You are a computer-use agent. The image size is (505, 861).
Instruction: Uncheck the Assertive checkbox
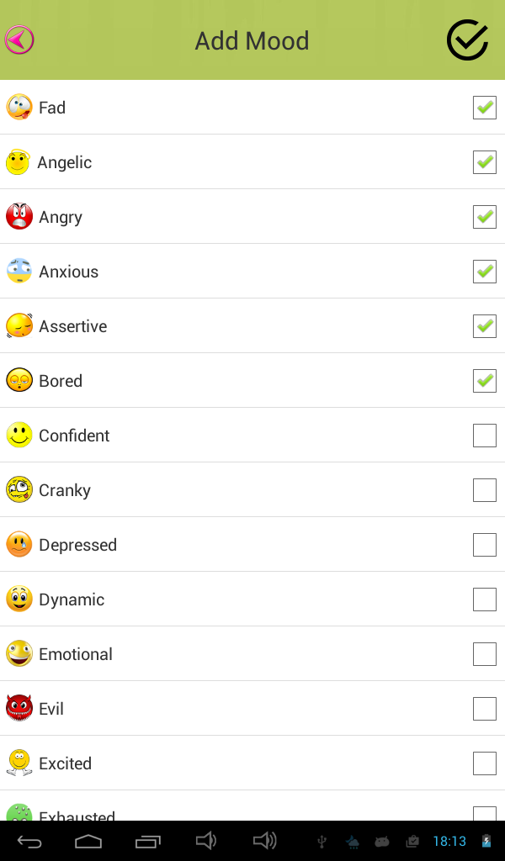tap(484, 326)
